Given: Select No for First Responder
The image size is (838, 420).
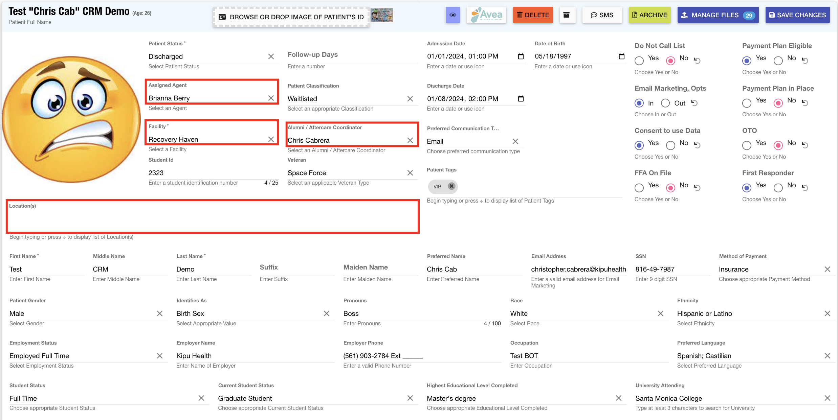Looking at the screenshot, I should click(x=778, y=188).
